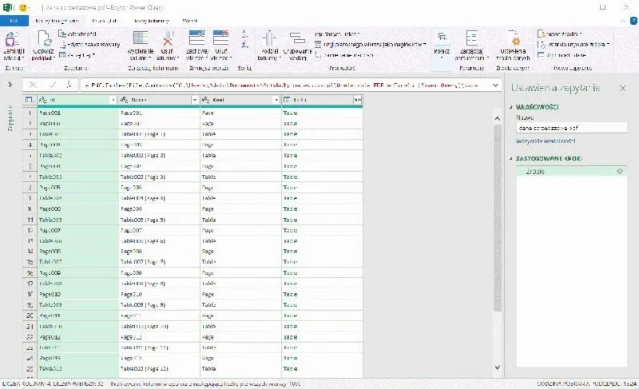Open Plik tab
Screen dimensions: 639x389
click(14, 21)
